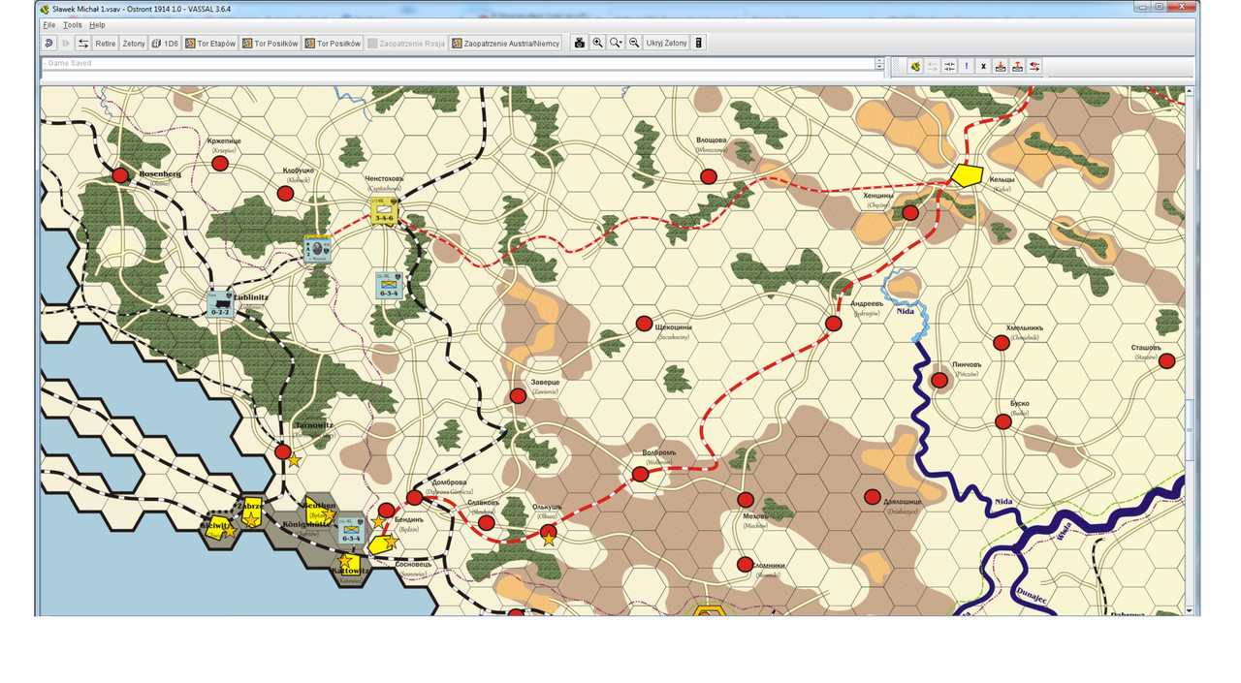Screen dimensions: 1241x683
Task: Click the red city dot at Zawiercie
Action: [518, 395]
